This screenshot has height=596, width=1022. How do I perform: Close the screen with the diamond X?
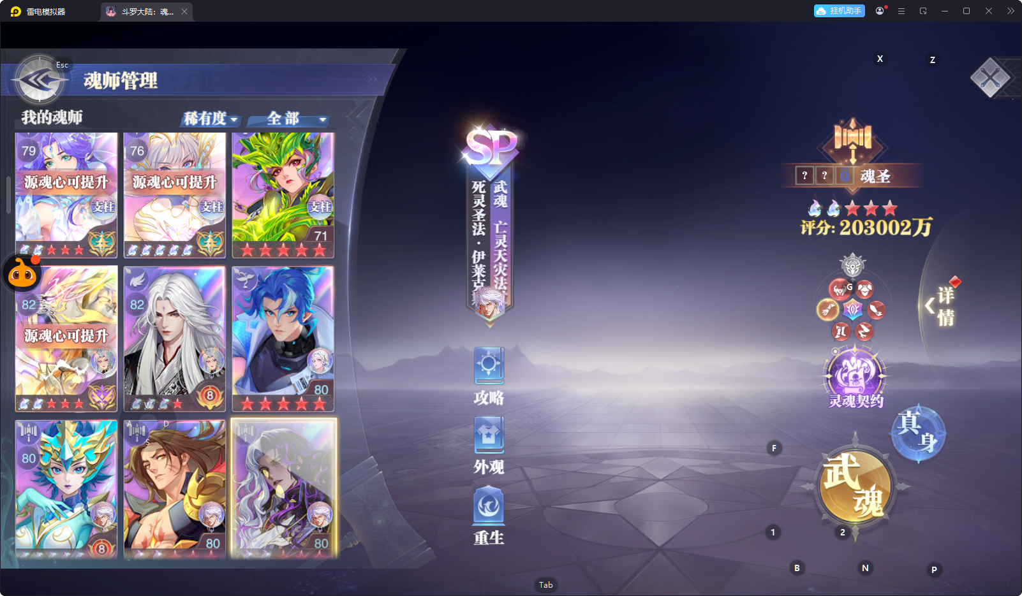click(x=990, y=78)
